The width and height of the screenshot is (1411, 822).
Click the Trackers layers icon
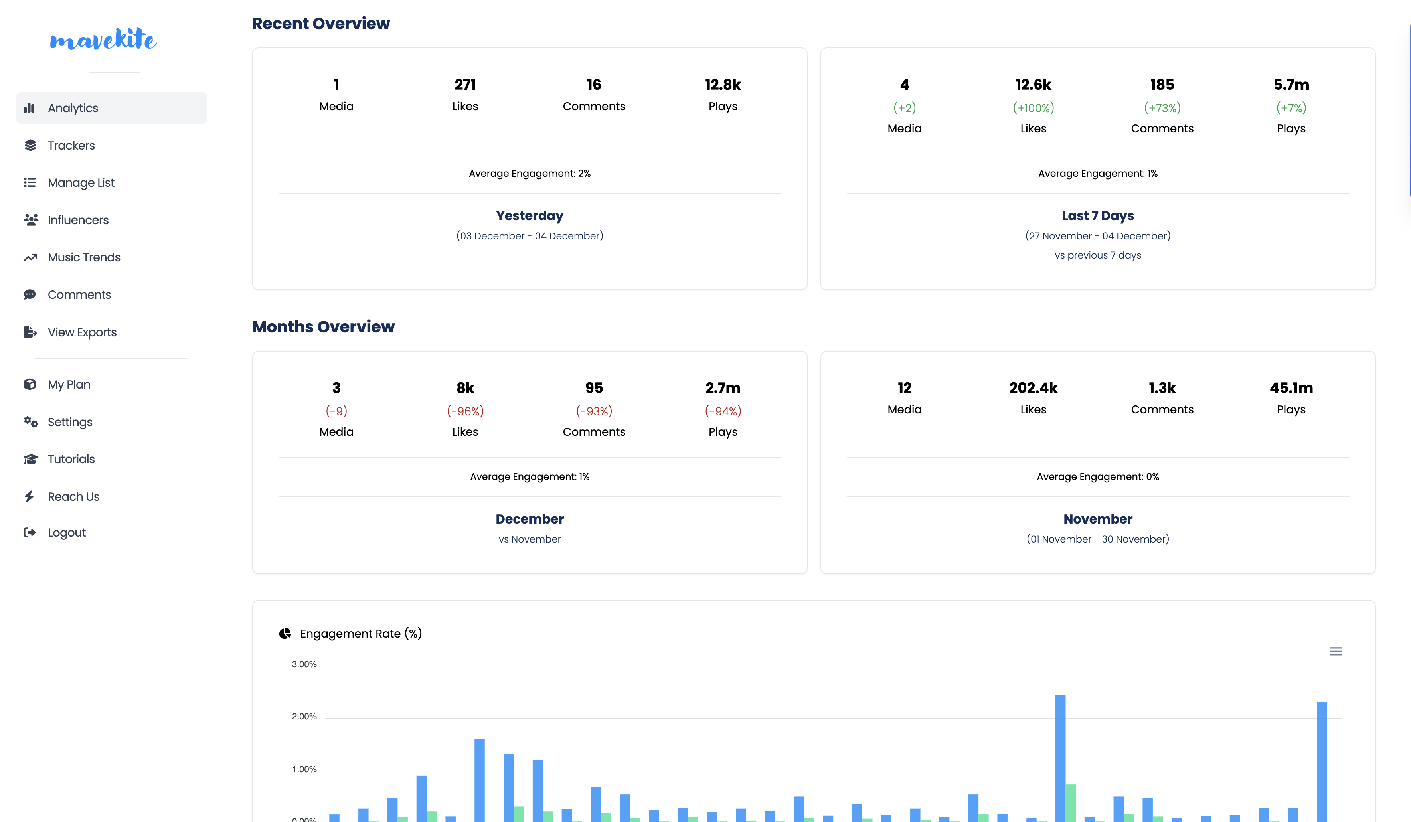[x=30, y=146]
